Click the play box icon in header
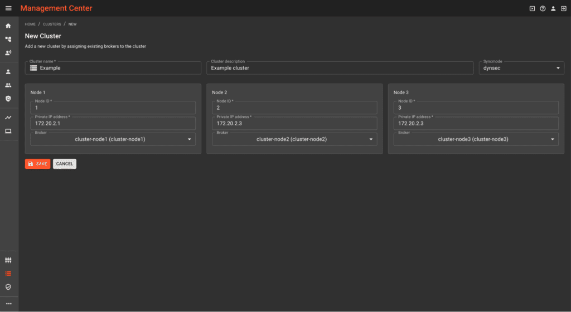 pyautogui.click(x=532, y=8)
